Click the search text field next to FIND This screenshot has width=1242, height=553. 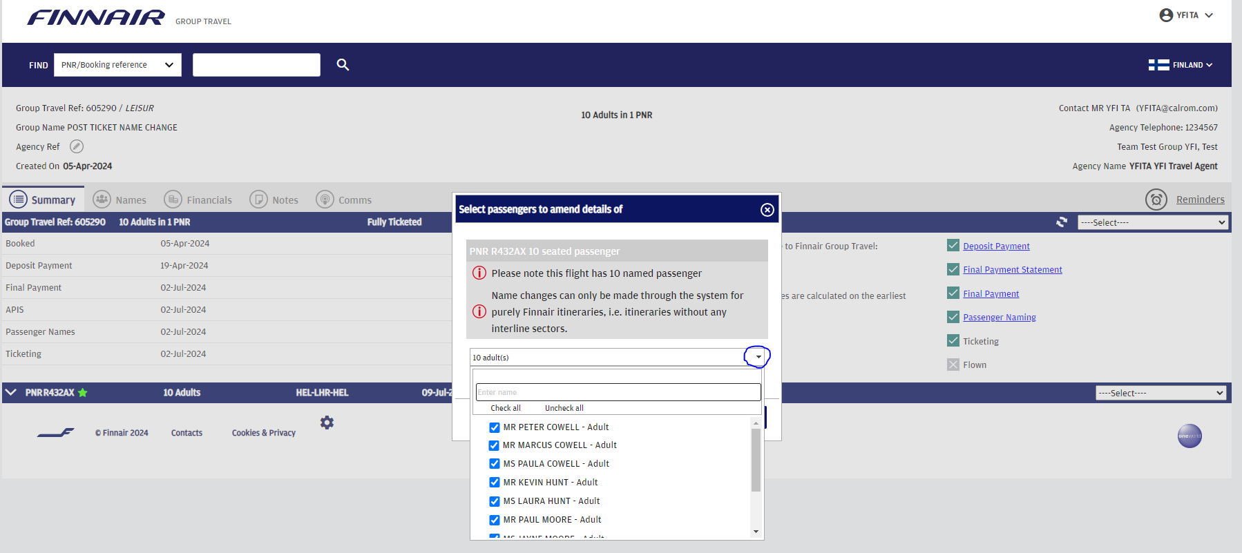[256, 65]
